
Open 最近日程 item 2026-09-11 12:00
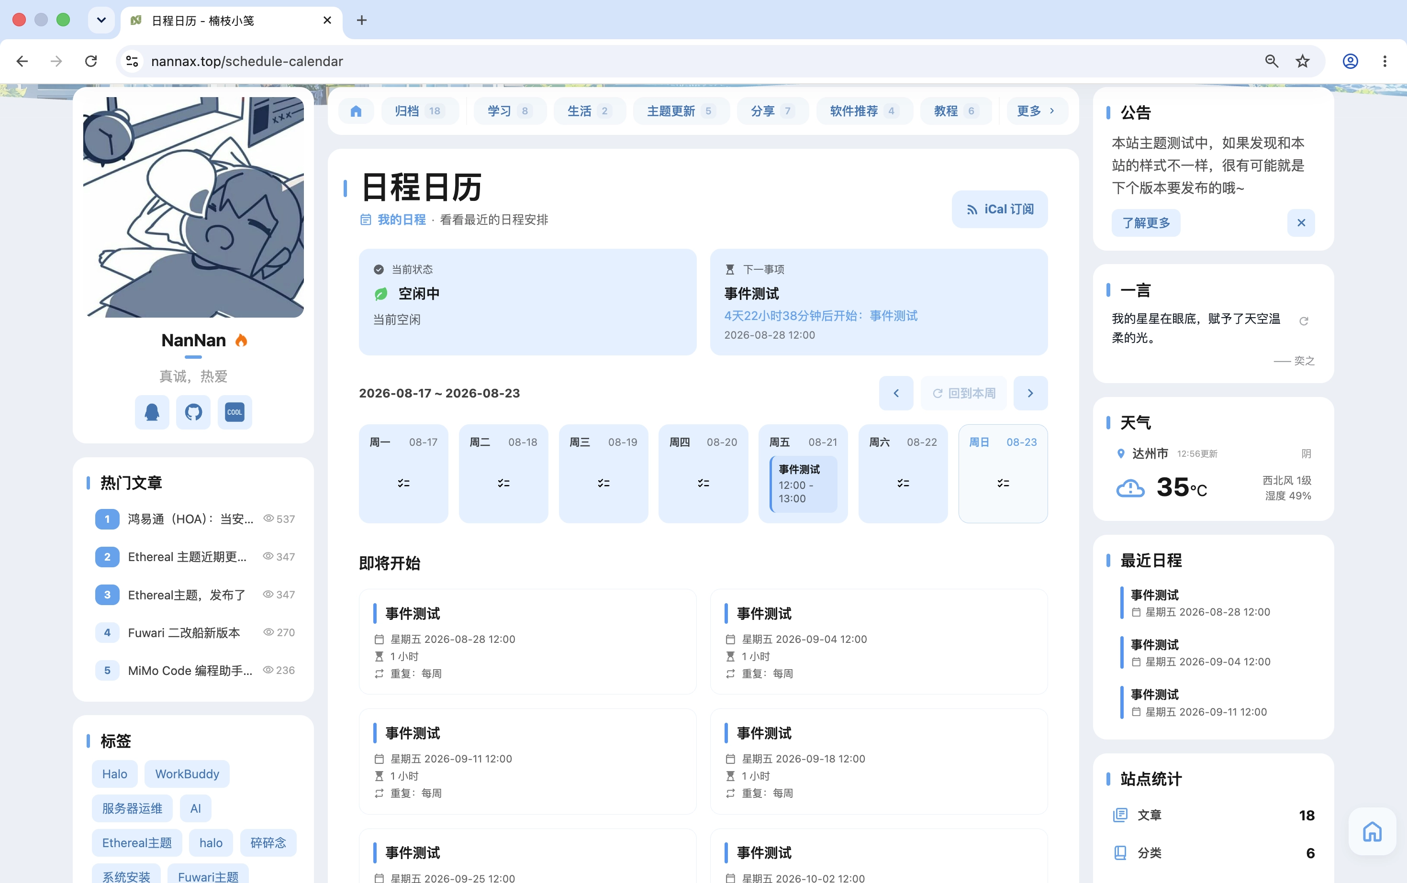[x=1212, y=703]
